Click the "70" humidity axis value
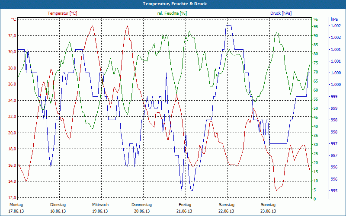The height and width of the screenshot is (216, 346). pyautogui.click(x=316, y=72)
